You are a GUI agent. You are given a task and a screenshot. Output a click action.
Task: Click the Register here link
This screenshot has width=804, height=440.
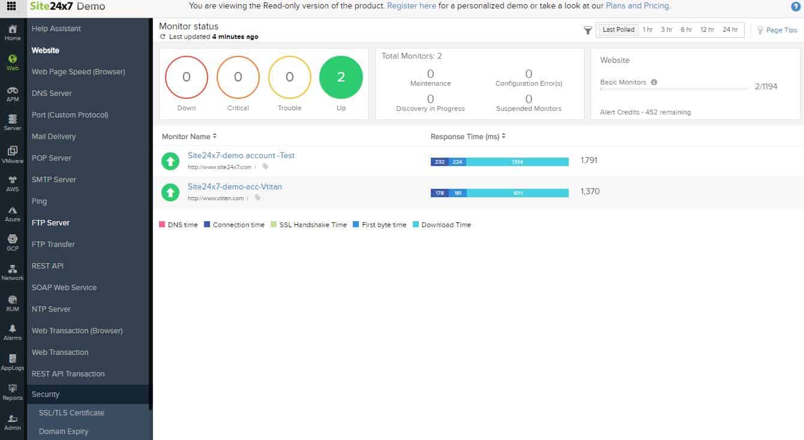(412, 6)
